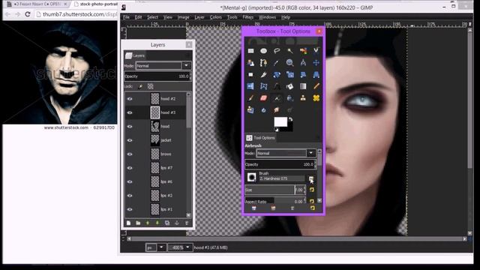Toggle lock pixels in Layers panel
Image resolution: width=480 pixels, height=270 pixels.
[140, 87]
